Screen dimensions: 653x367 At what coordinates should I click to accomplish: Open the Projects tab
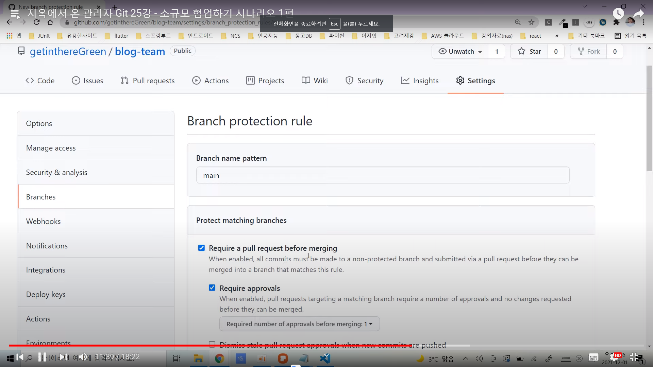coord(265,81)
